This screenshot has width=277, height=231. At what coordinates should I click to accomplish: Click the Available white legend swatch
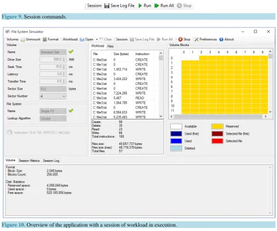pos(176,126)
